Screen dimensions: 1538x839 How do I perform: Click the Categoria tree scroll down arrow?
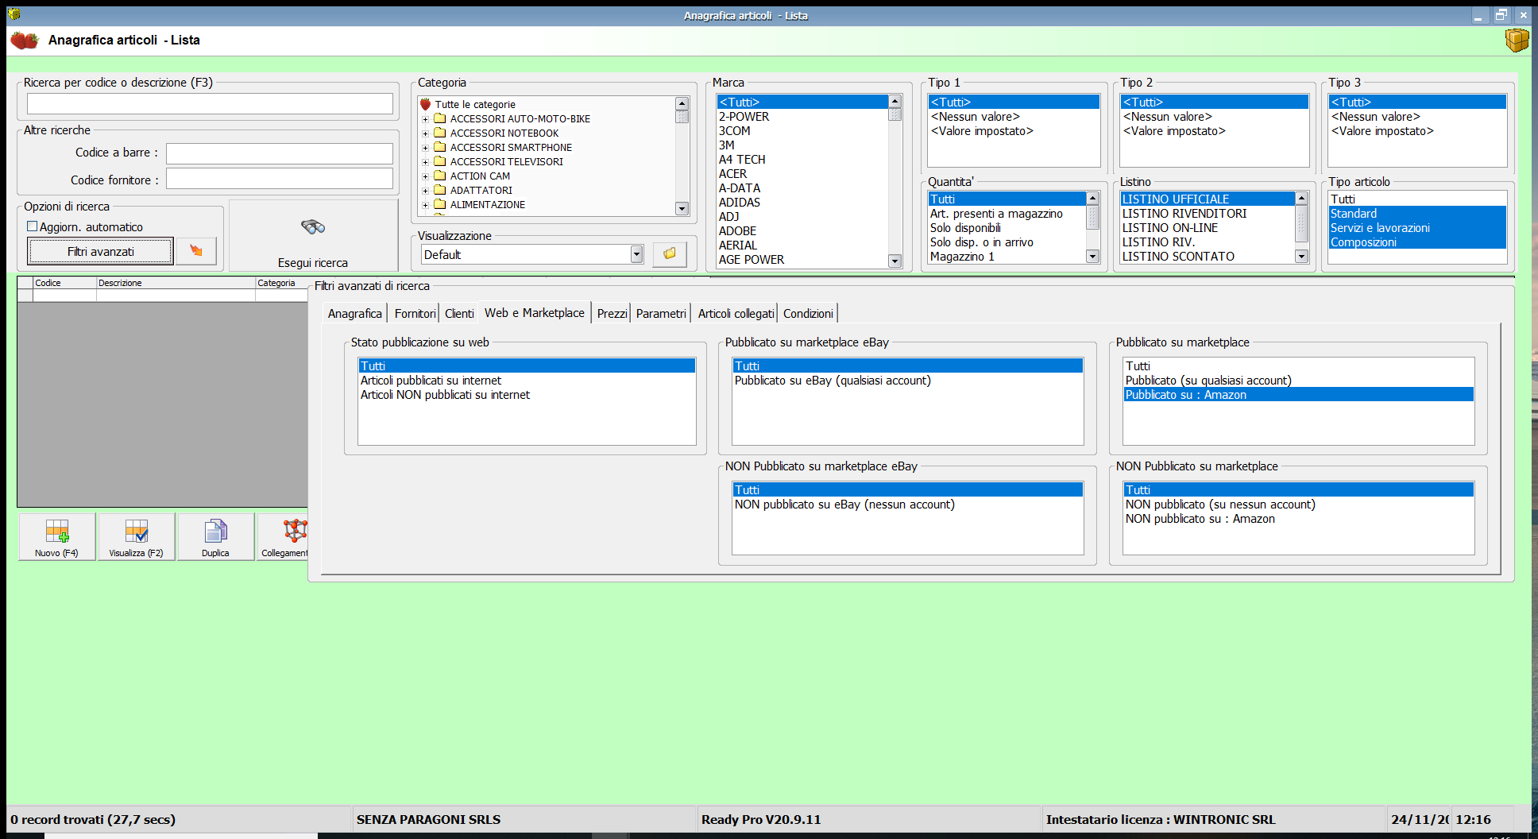682,208
